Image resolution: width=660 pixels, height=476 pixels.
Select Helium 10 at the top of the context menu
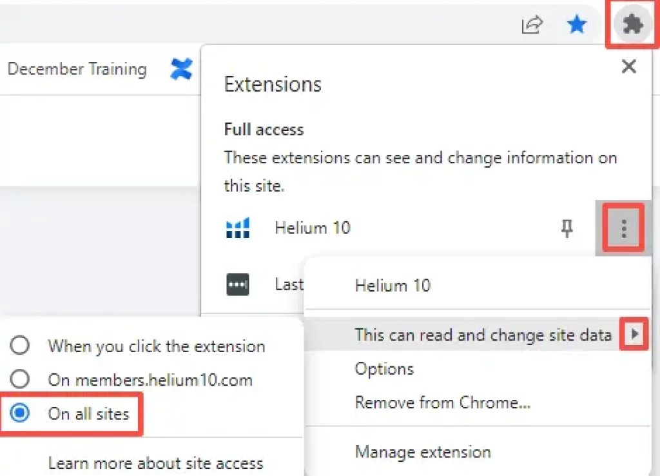click(392, 286)
